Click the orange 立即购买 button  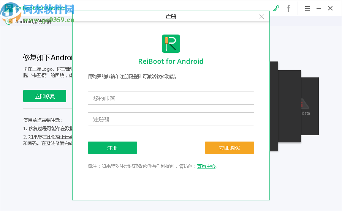[x=229, y=148]
